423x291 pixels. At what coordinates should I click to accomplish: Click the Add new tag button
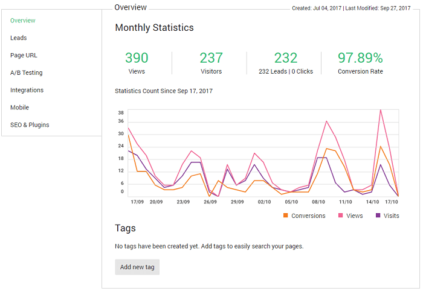click(x=137, y=267)
